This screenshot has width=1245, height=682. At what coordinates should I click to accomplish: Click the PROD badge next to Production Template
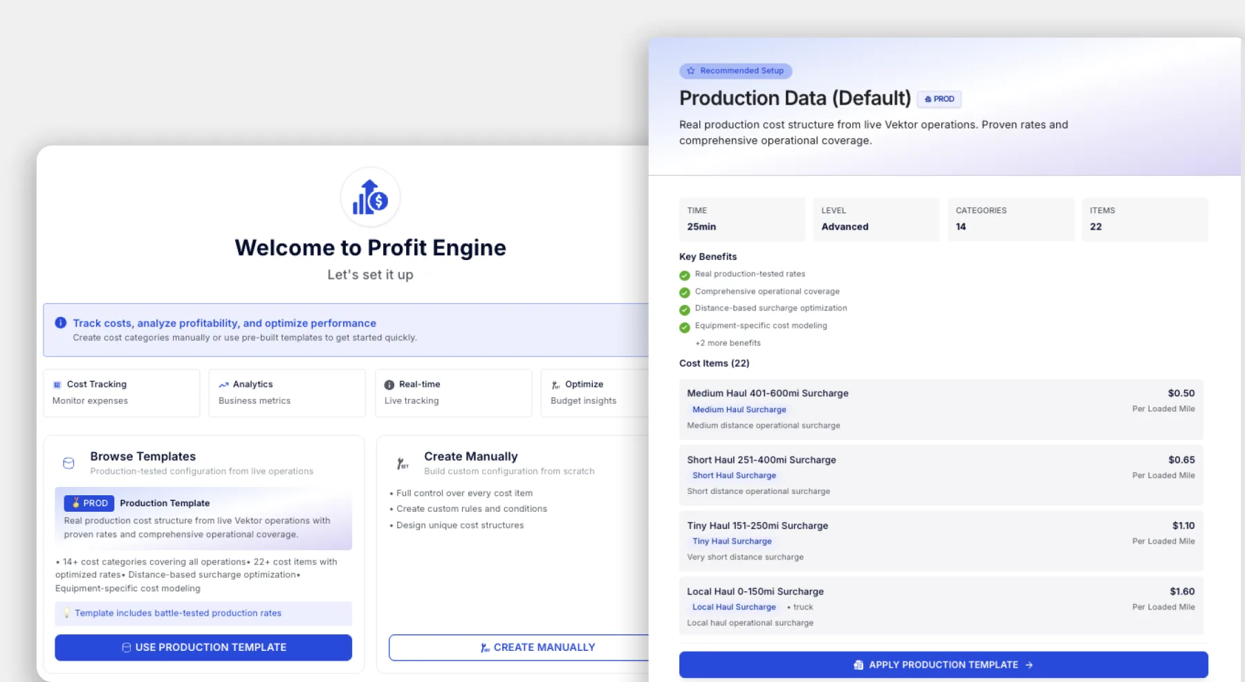tap(89, 503)
